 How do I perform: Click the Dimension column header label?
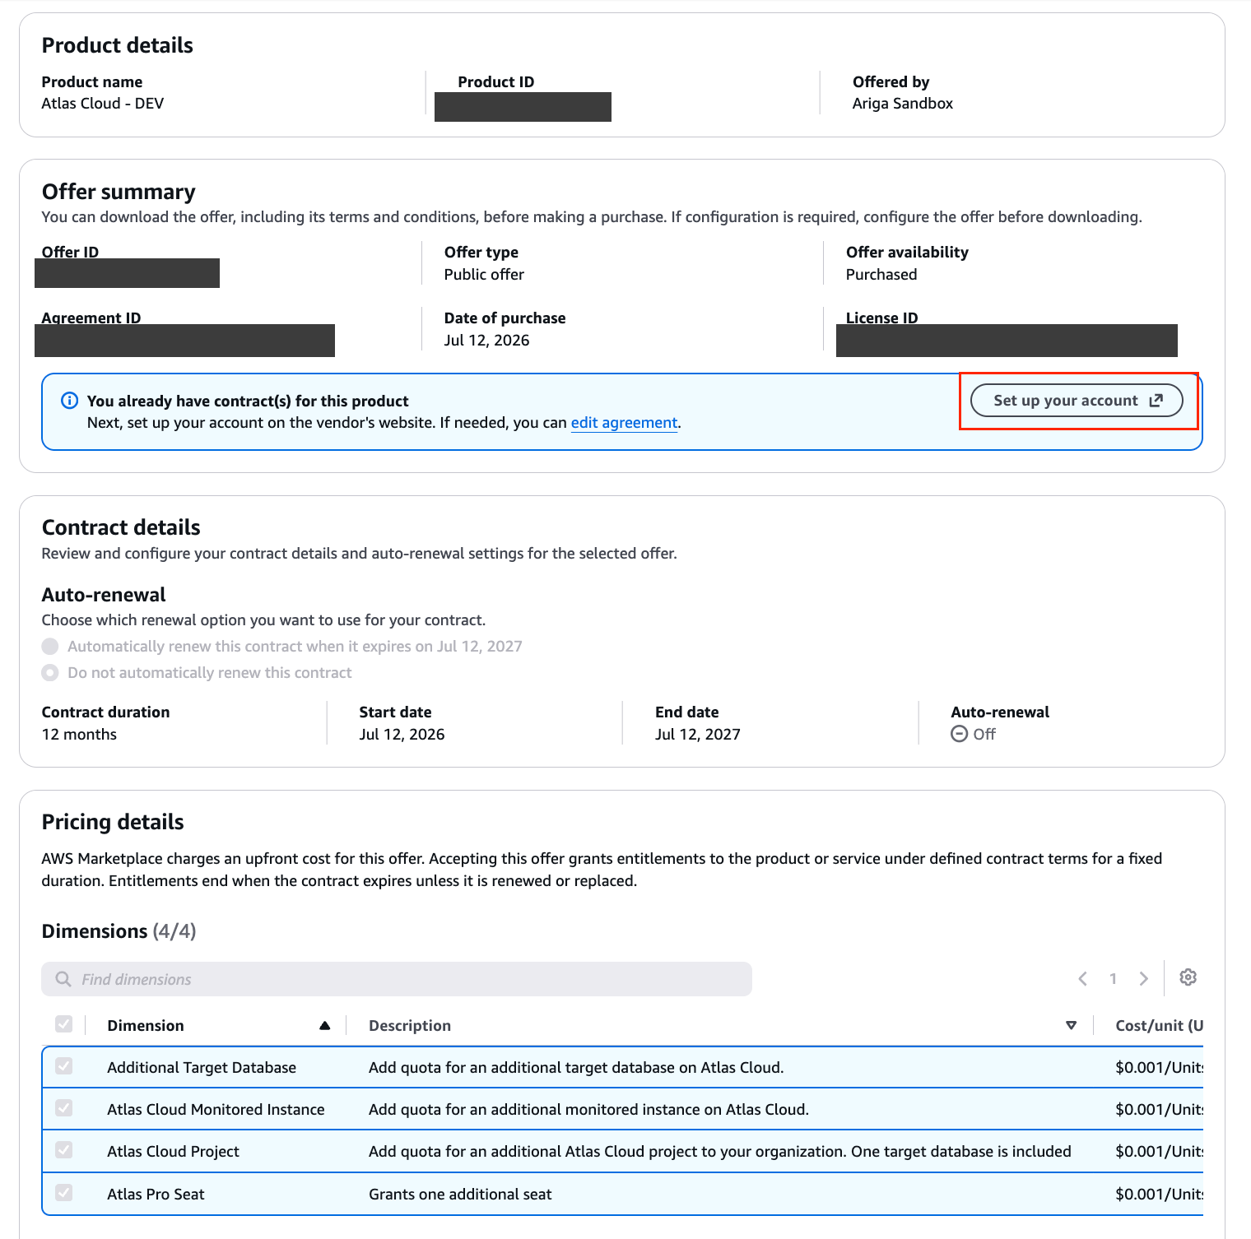pos(146,1025)
